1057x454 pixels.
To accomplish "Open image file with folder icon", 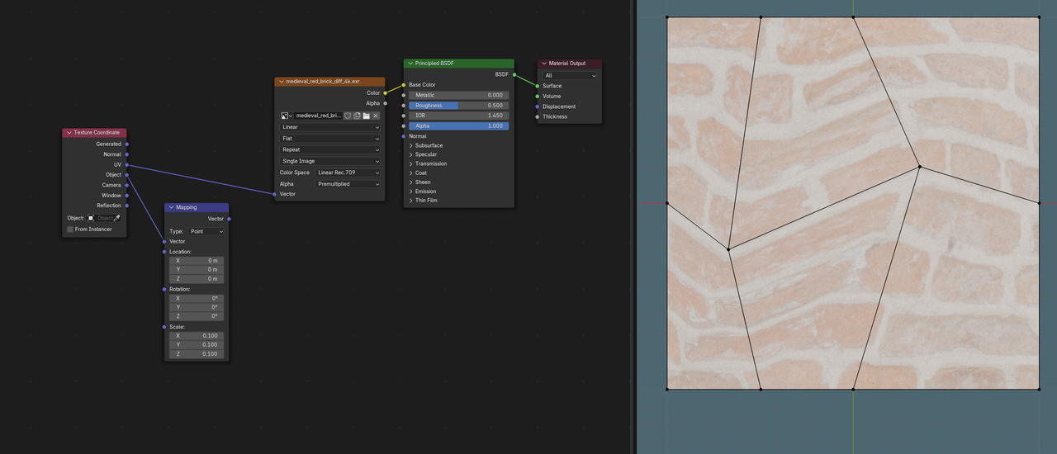I will click(x=366, y=116).
